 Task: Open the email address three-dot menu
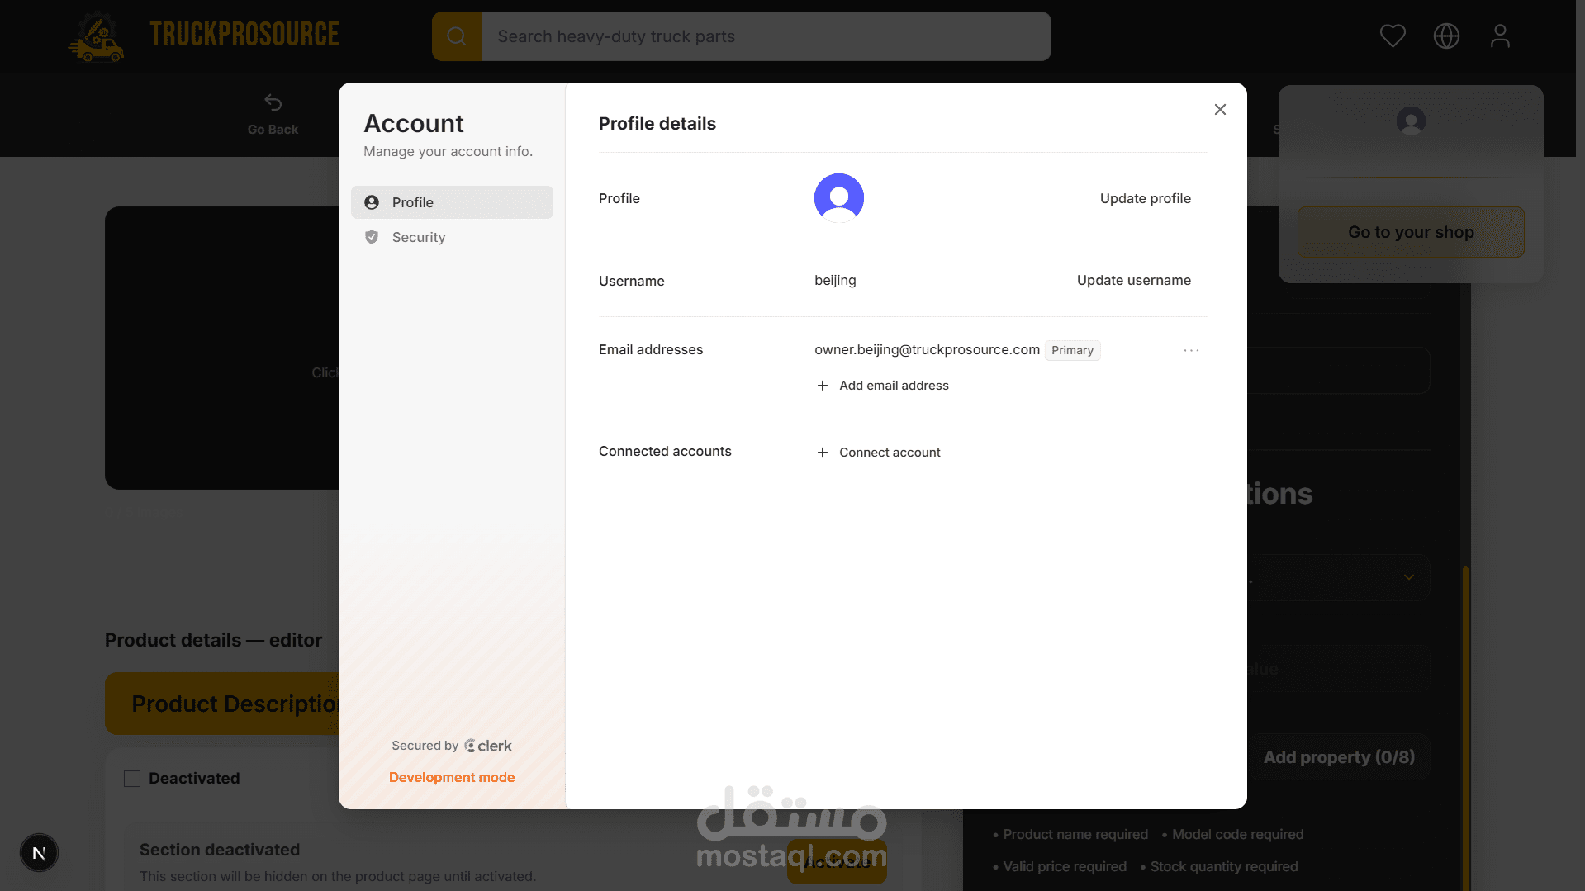click(1191, 350)
